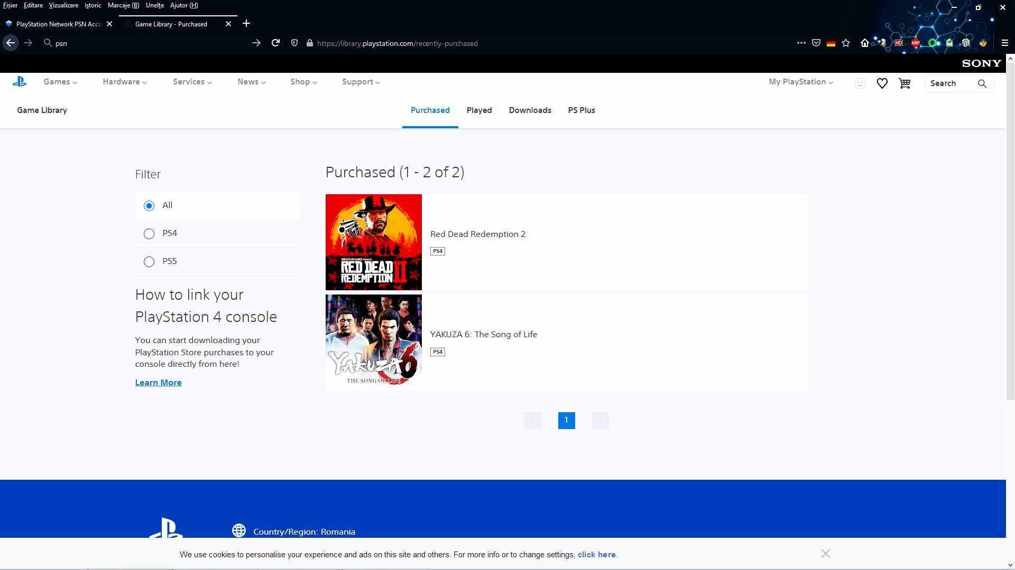Click the PlayStation logo in the navbar
Image resolution: width=1015 pixels, height=570 pixels.
20,82
